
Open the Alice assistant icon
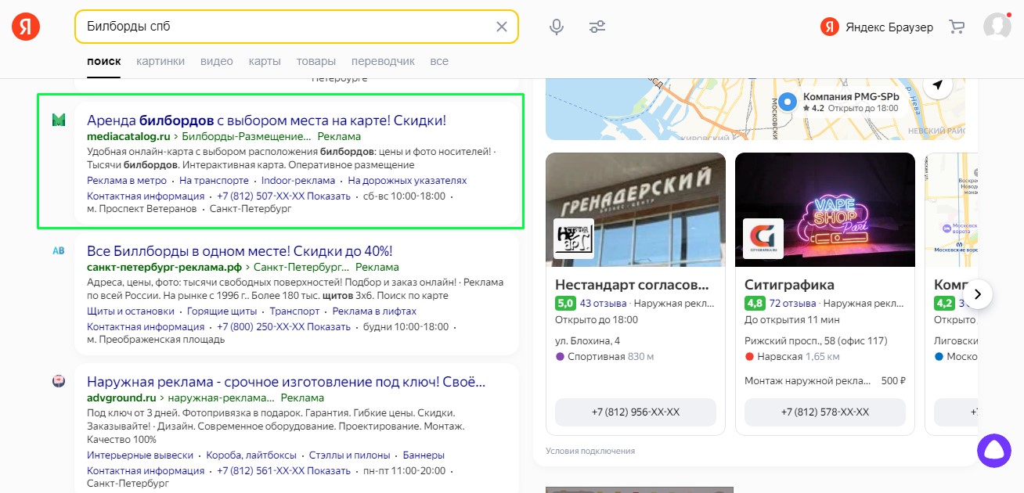(x=993, y=452)
